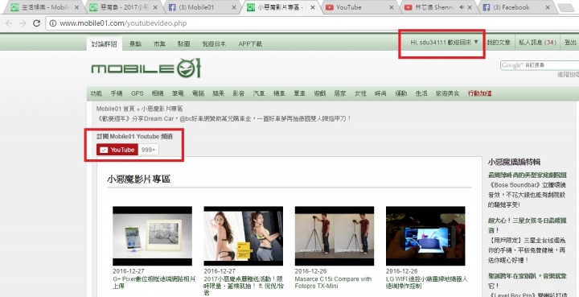579x297 pixels.
Task: Click the red YouTube subscribe button
Action: (117, 150)
